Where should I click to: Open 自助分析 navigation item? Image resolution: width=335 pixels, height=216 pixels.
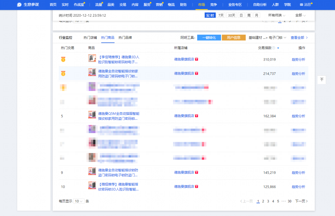[x=260, y=5]
